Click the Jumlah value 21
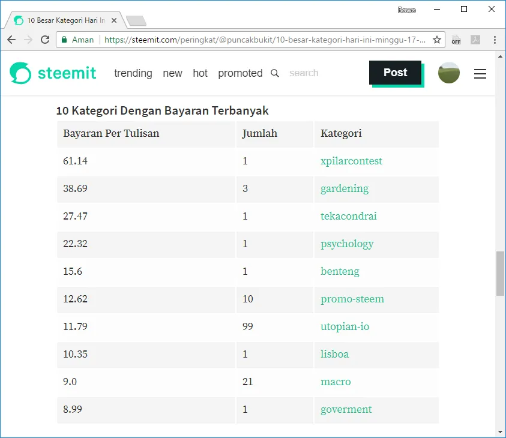The width and height of the screenshot is (506, 438). [x=248, y=382]
